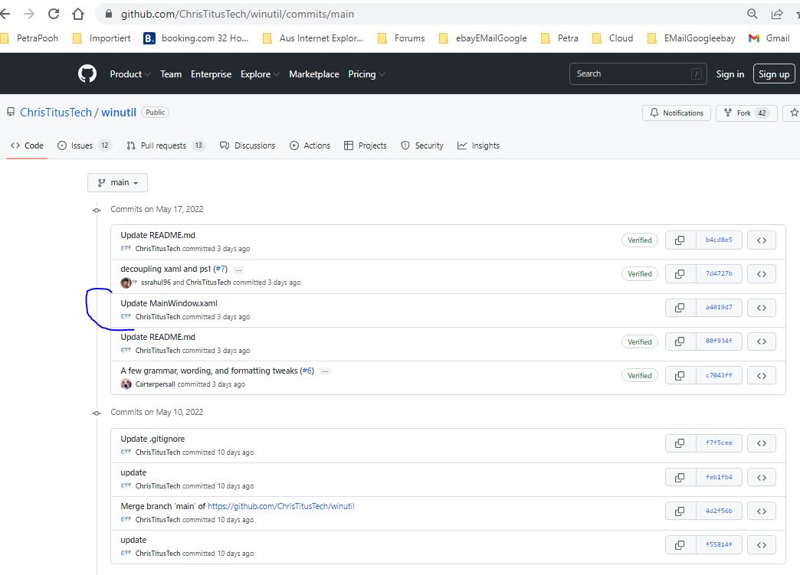Click the Sign in link

pos(730,74)
